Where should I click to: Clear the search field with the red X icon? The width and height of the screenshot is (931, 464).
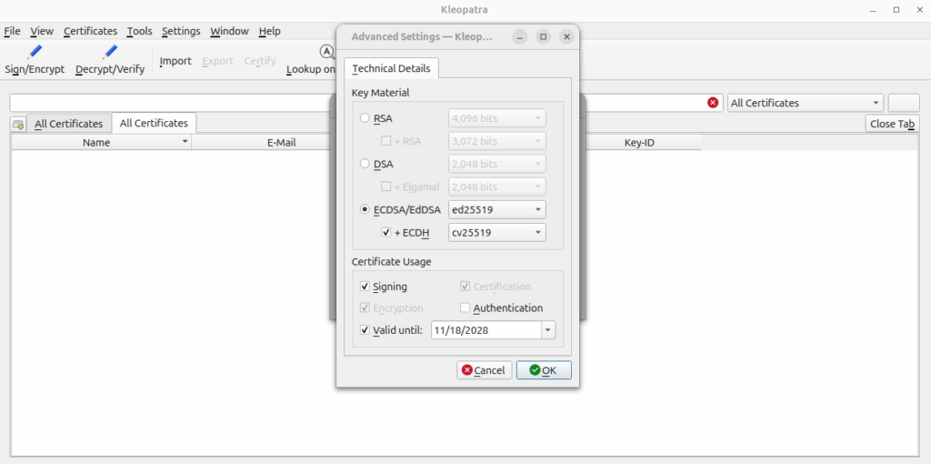pos(713,103)
